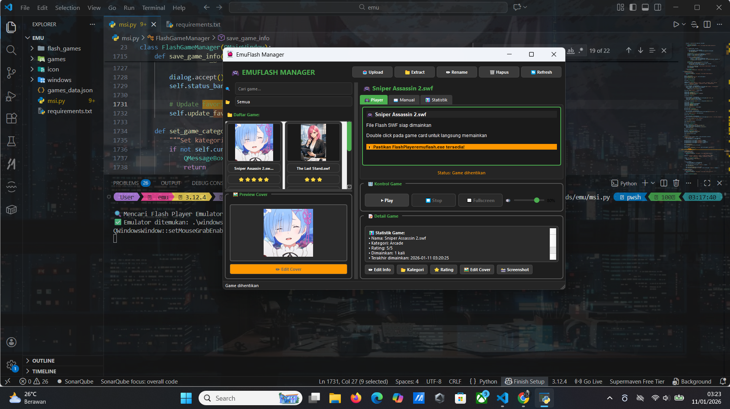The image size is (730, 409).
Task: Open the Semua category dropdown
Action: [293, 101]
